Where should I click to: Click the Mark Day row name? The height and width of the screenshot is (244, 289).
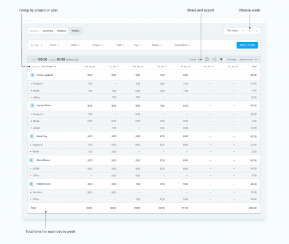[x=42, y=136]
